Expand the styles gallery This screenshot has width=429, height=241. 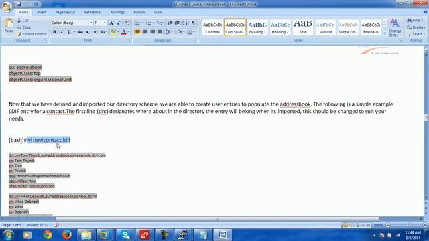tap(385, 33)
